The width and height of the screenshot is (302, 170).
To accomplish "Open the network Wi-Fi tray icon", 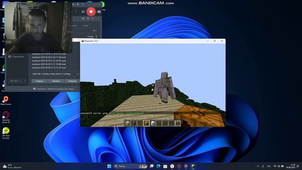I will point(275,166).
